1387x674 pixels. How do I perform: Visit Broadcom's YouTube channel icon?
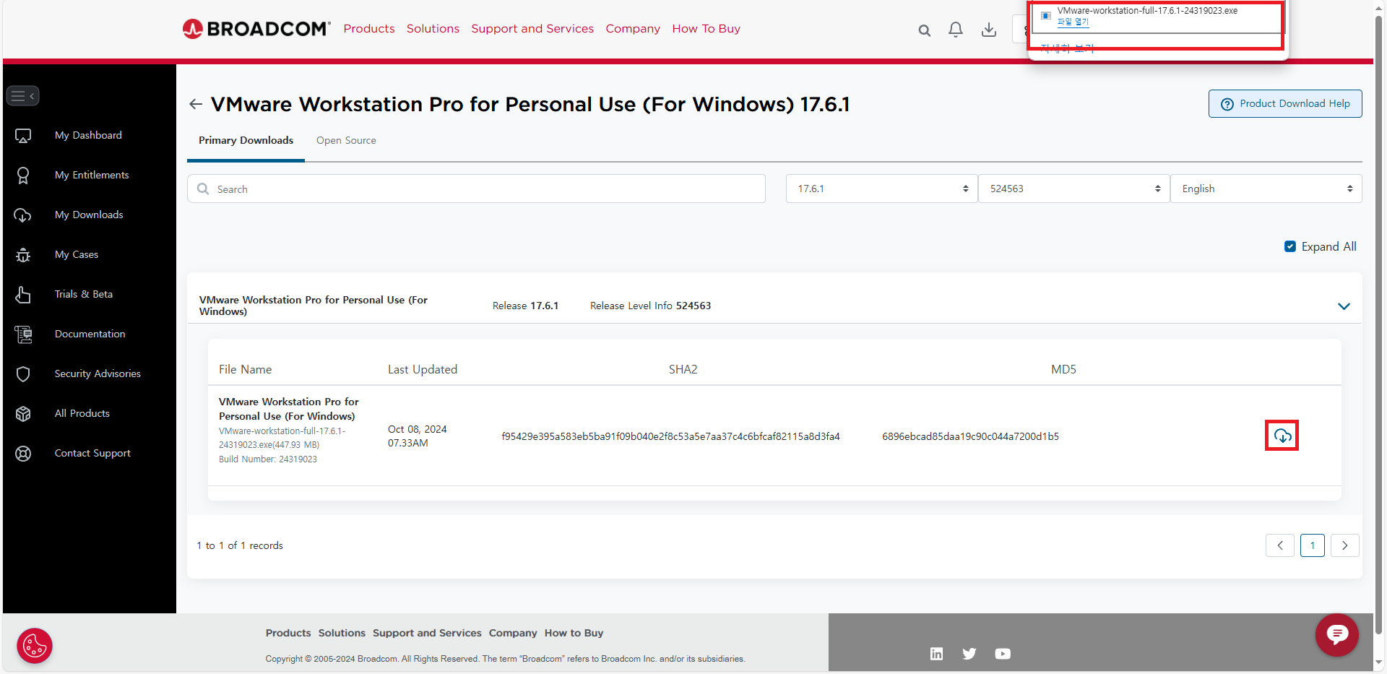pyautogui.click(x=1003, y=654)
